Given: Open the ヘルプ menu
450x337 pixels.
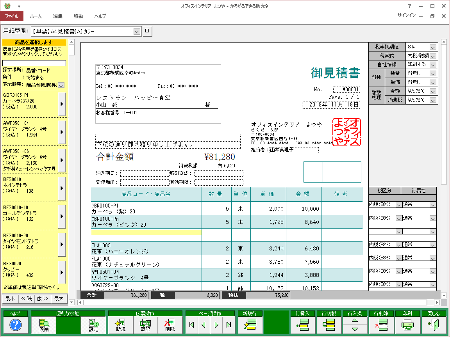Looking at the screenshot, I should click(x=100, y=16).
